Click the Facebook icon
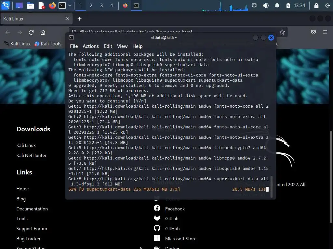This screenshot has height=249, width=333. (x=157, y=208)
